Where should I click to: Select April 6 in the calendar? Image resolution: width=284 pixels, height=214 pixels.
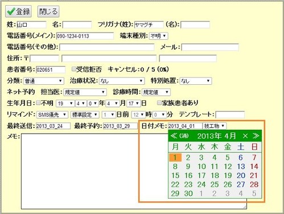tap(241, 158)
